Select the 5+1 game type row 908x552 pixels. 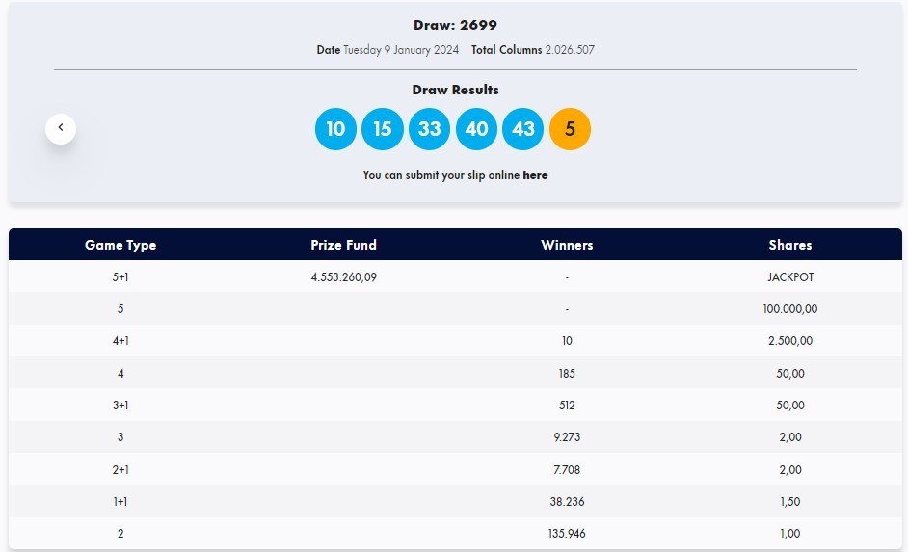click(120, 277)
